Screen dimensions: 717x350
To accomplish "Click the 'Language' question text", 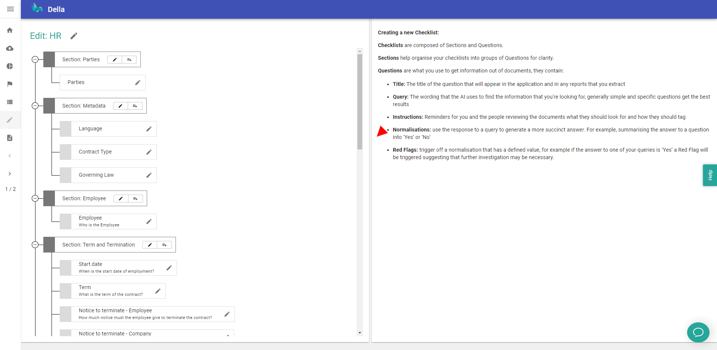I will (90, 129).
